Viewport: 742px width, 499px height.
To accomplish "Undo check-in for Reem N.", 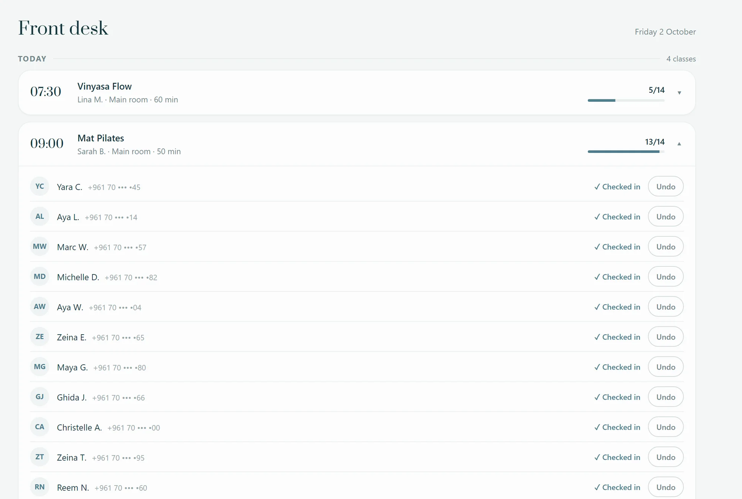I will (666, 487).
